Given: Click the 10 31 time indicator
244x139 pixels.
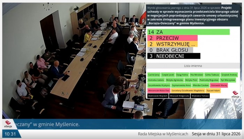Looking at the screenshot, I should 10,134.
